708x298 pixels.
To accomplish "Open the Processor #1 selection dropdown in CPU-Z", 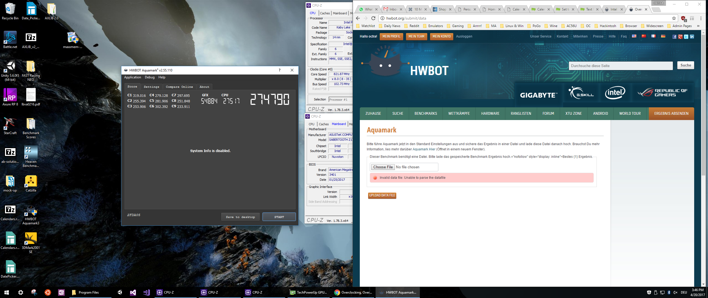I will point(340,100).
